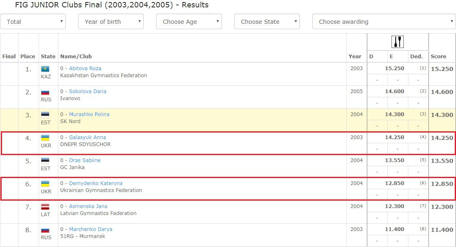Click the Russian flag beside Sokolova Daria

45,92
